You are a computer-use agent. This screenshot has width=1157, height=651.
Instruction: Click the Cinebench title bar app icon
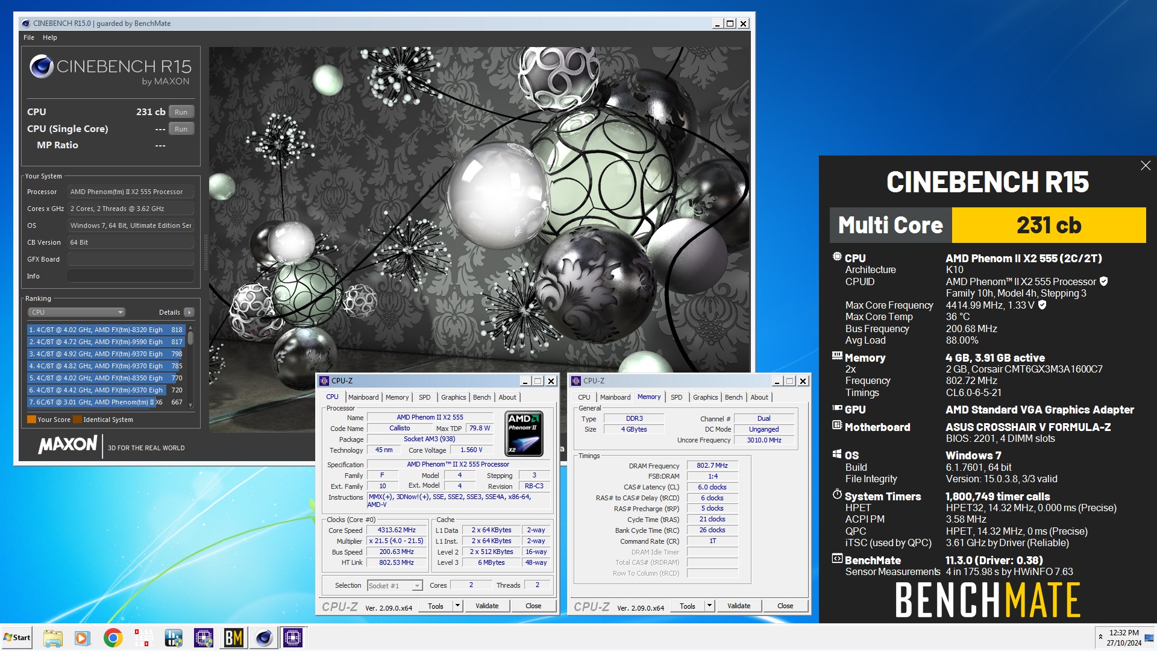pyautogui.click(x=25, y=24)
